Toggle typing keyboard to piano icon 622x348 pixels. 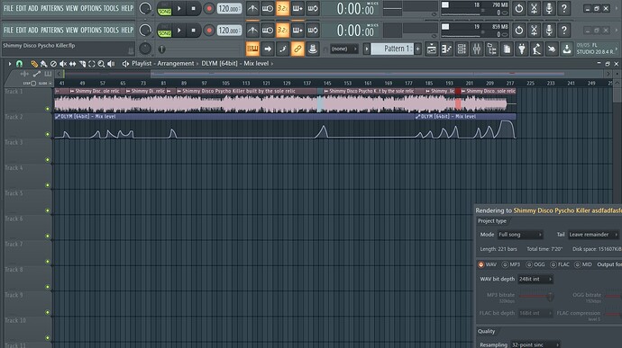pyautogui.click(x=252, y=49)
